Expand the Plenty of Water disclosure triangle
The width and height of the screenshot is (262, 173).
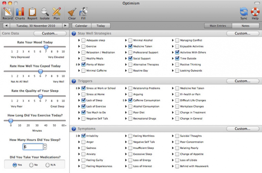coord(80,65)
